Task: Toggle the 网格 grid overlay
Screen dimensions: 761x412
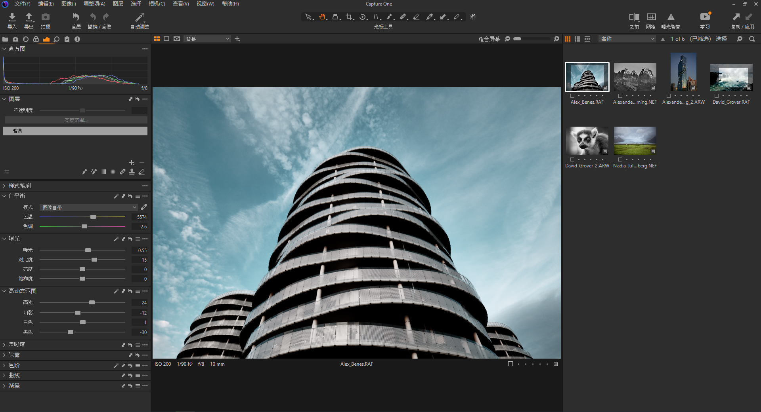Action: [x=651, y=17]
